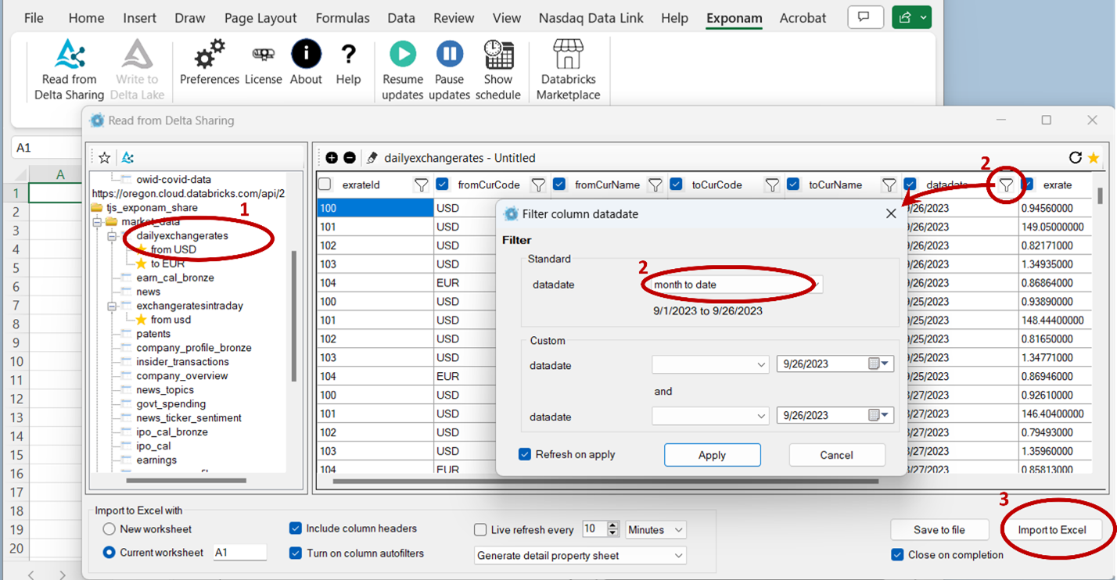Screen dimensions: 1117x580
Task: Click the Read from Delta Sharing icon
Action: (70, 55)
